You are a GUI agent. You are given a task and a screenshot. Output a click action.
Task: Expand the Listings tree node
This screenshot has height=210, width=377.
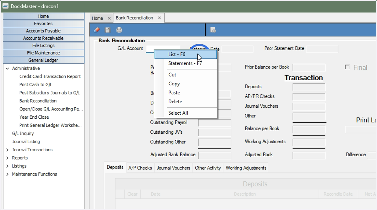[7, 166]
